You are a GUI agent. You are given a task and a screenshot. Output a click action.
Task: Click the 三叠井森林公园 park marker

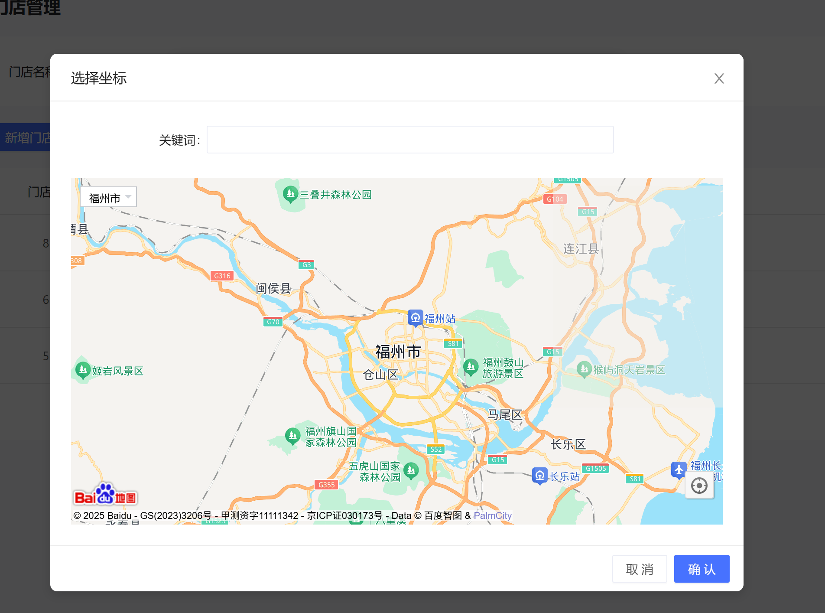tap(290, 194)
